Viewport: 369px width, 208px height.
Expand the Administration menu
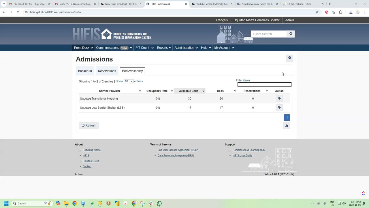coord(186,48)
